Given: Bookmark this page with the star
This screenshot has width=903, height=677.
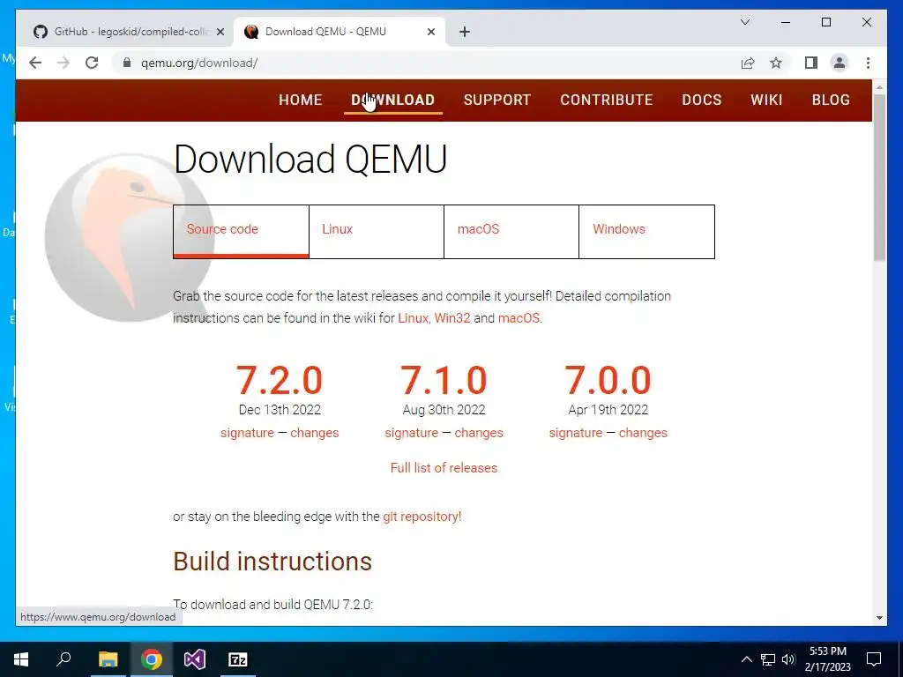Looking at the screenshot, I should 776,63.
